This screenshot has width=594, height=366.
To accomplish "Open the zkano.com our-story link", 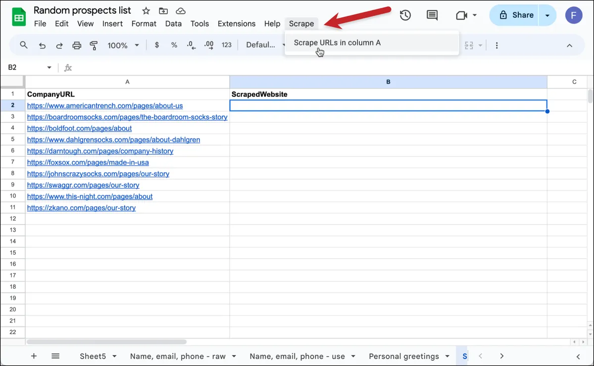I will click(81, 208).
